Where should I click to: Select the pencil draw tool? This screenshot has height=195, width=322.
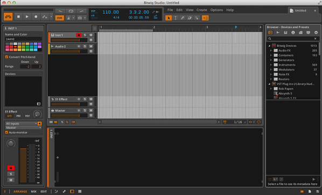183,18
